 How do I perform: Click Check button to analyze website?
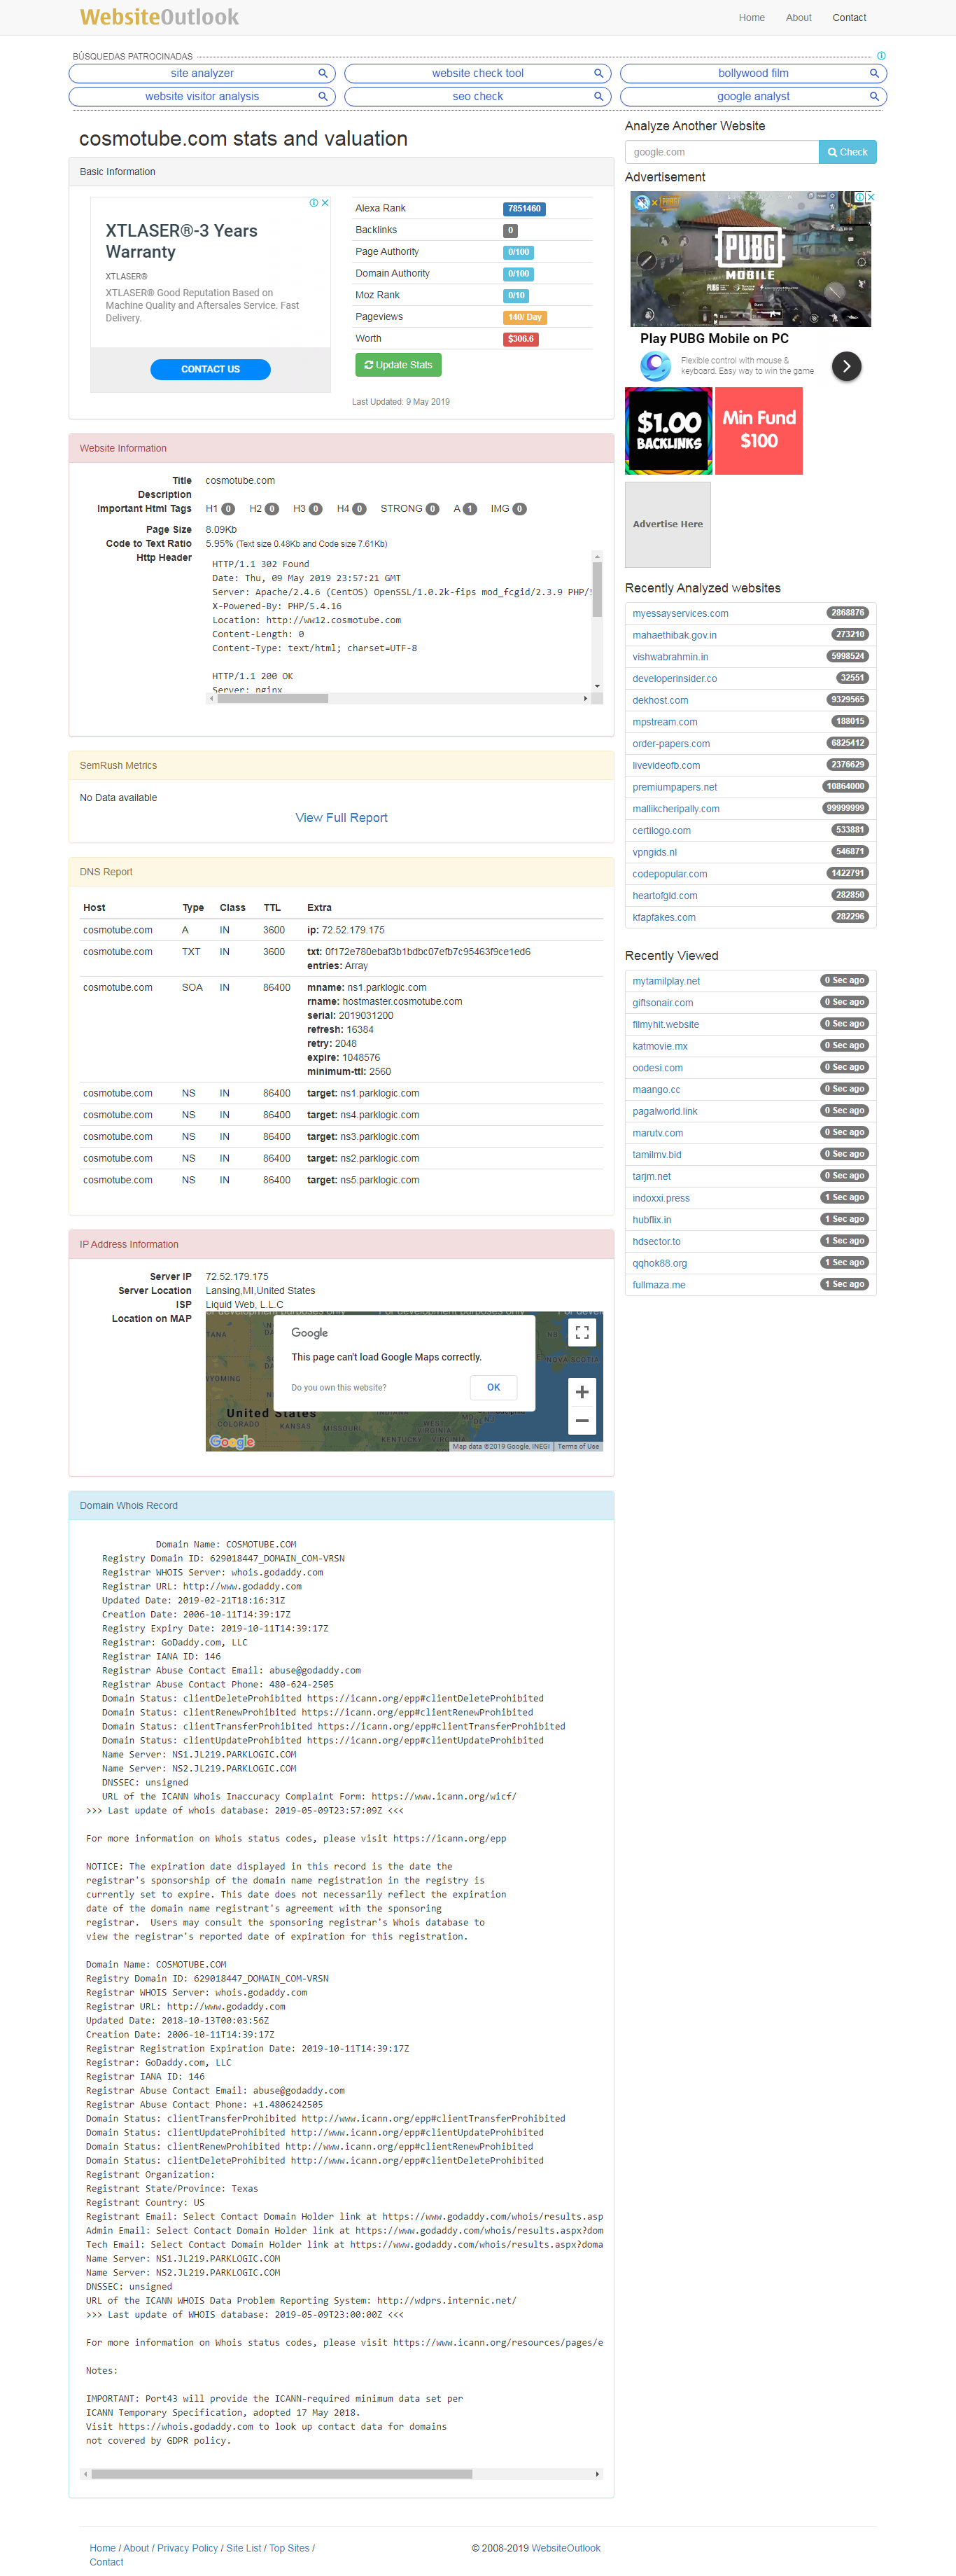point(848,152)
